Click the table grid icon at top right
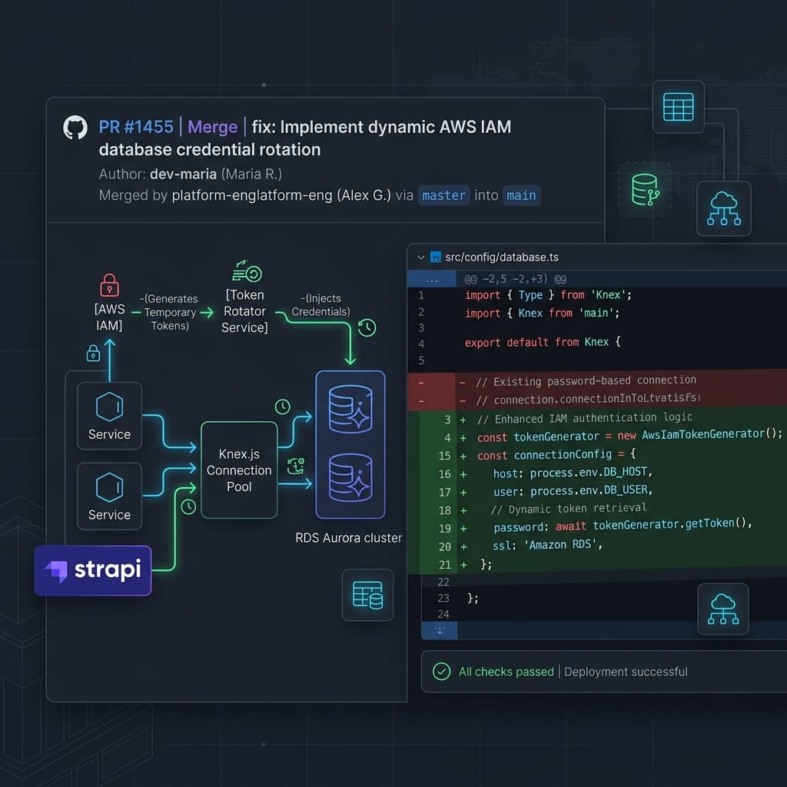Image resolution: width=787 pixels, height=787 pixels. pyautogui.click(x=678, y=107)
